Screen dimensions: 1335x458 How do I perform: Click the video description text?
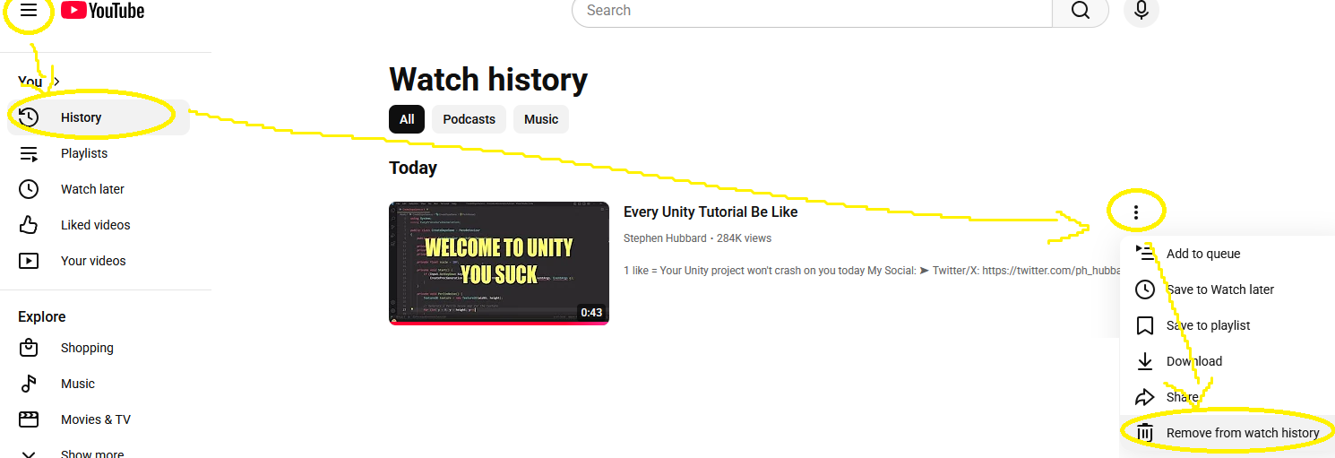point(874,270)
